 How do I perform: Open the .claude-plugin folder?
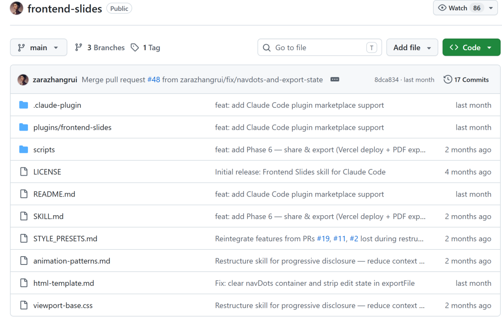pyautogui.click(x=57, y=106)
